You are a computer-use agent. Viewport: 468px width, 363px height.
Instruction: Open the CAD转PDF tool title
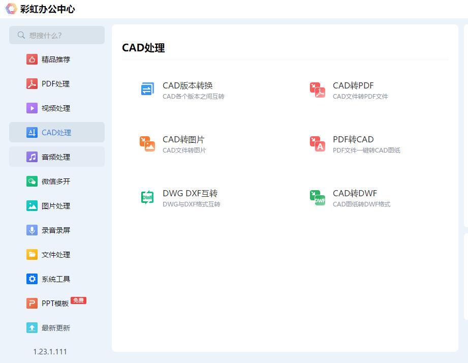[353, 86]
